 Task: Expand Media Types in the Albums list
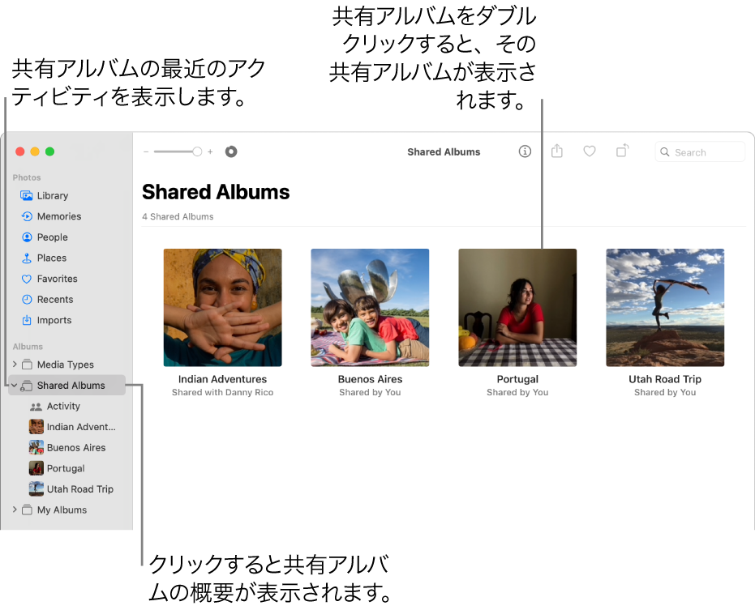coord(15,365)
